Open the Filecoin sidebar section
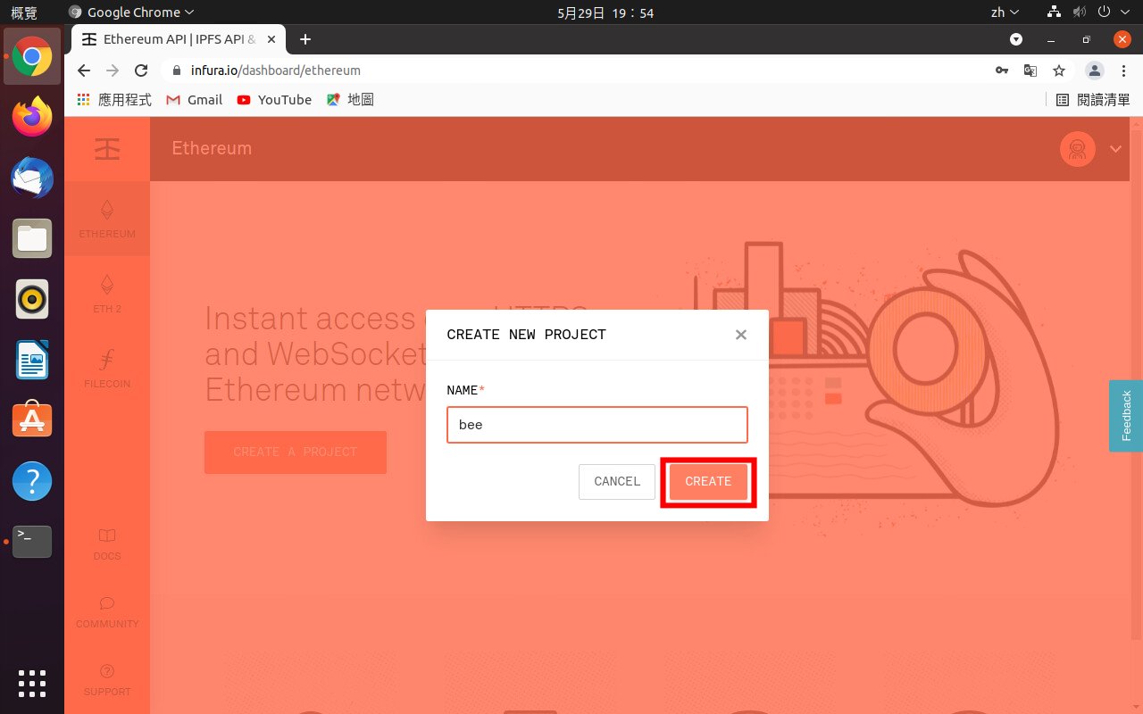The image size is (1143, 714). click(107, 369)
